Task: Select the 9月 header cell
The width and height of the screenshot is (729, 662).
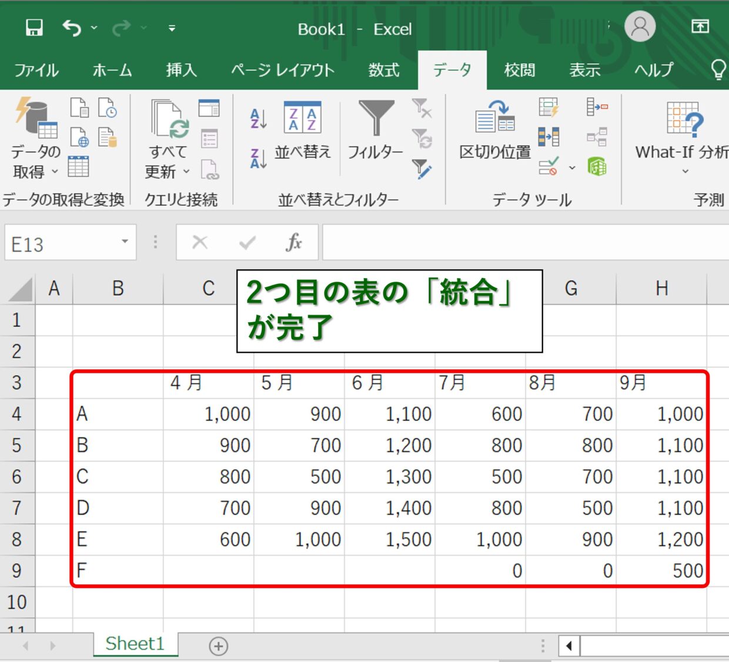Action: (661, 383)
